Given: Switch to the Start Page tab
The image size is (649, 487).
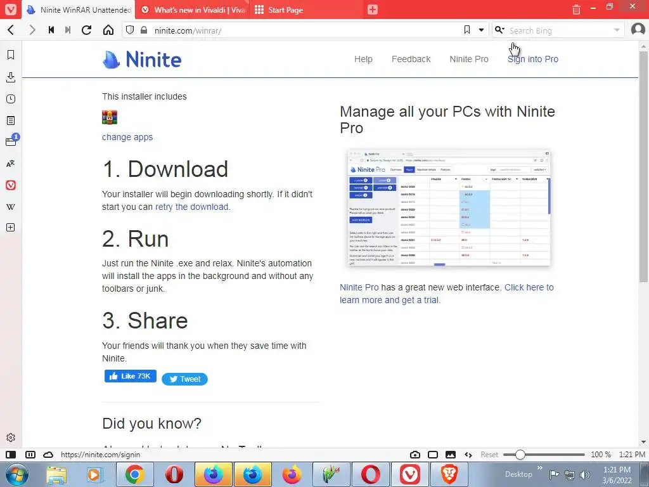Looking at the screenshot, I should tap(306, 10).
